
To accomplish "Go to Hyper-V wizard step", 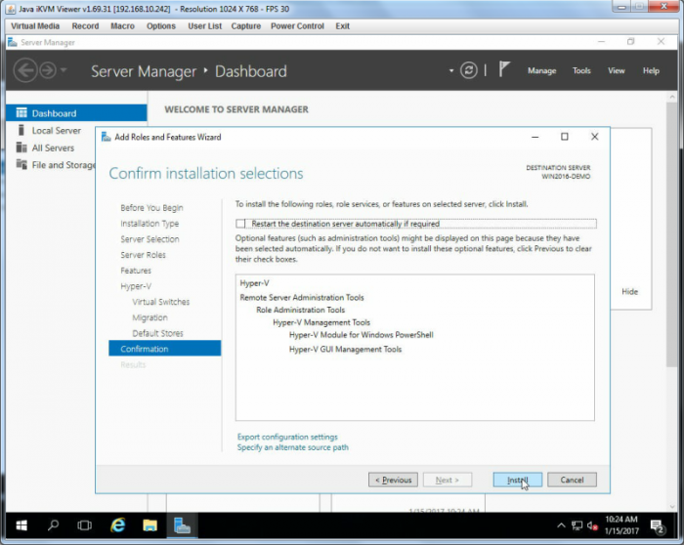I will (x=136, y=286).
